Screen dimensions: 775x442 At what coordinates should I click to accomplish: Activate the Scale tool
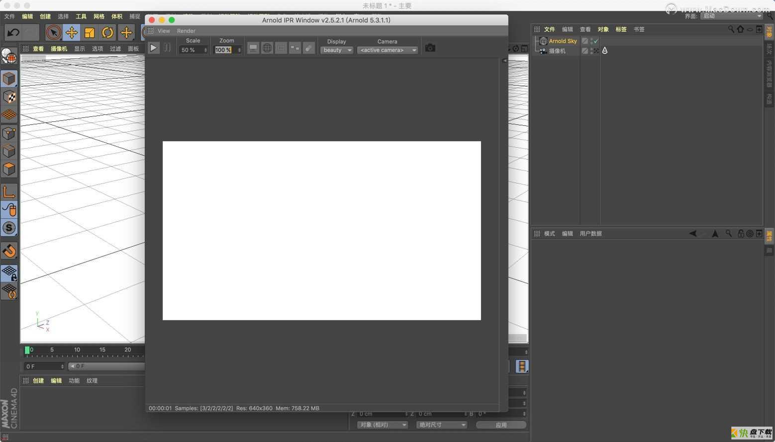tap(90, 33)
